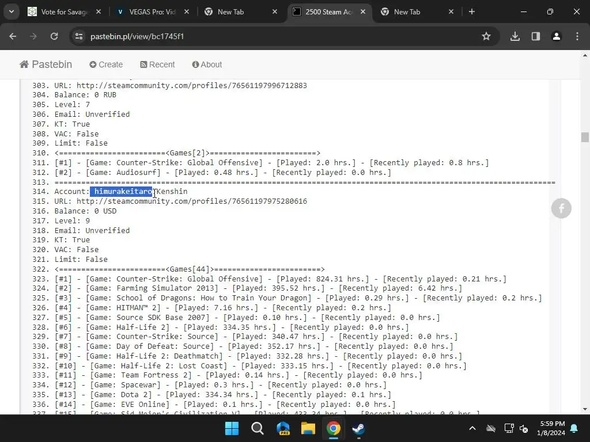Screen dimensions: 590x442
Task: Open Chrome from the taskbar
Action: coord(334,428)
